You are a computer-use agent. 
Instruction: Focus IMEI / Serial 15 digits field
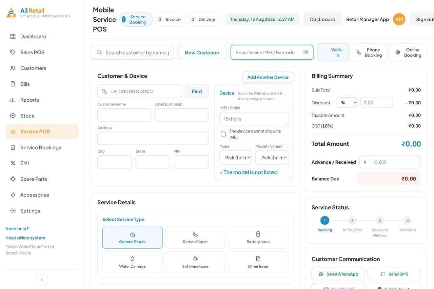click(254, 119)
